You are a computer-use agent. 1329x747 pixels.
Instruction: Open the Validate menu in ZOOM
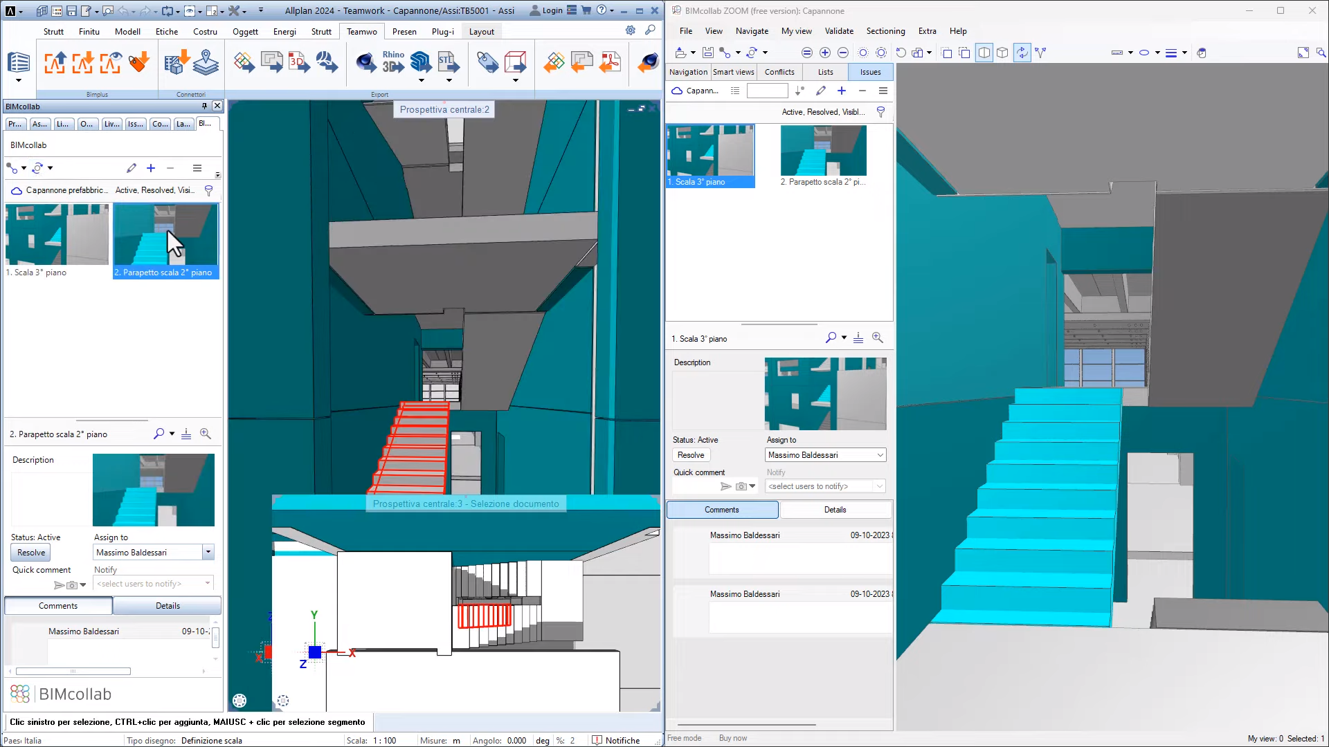click(839, 31)
